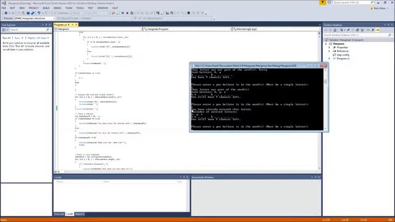Click the feedback speech bubble icon

pyautogui.click(x=329, y=2)
